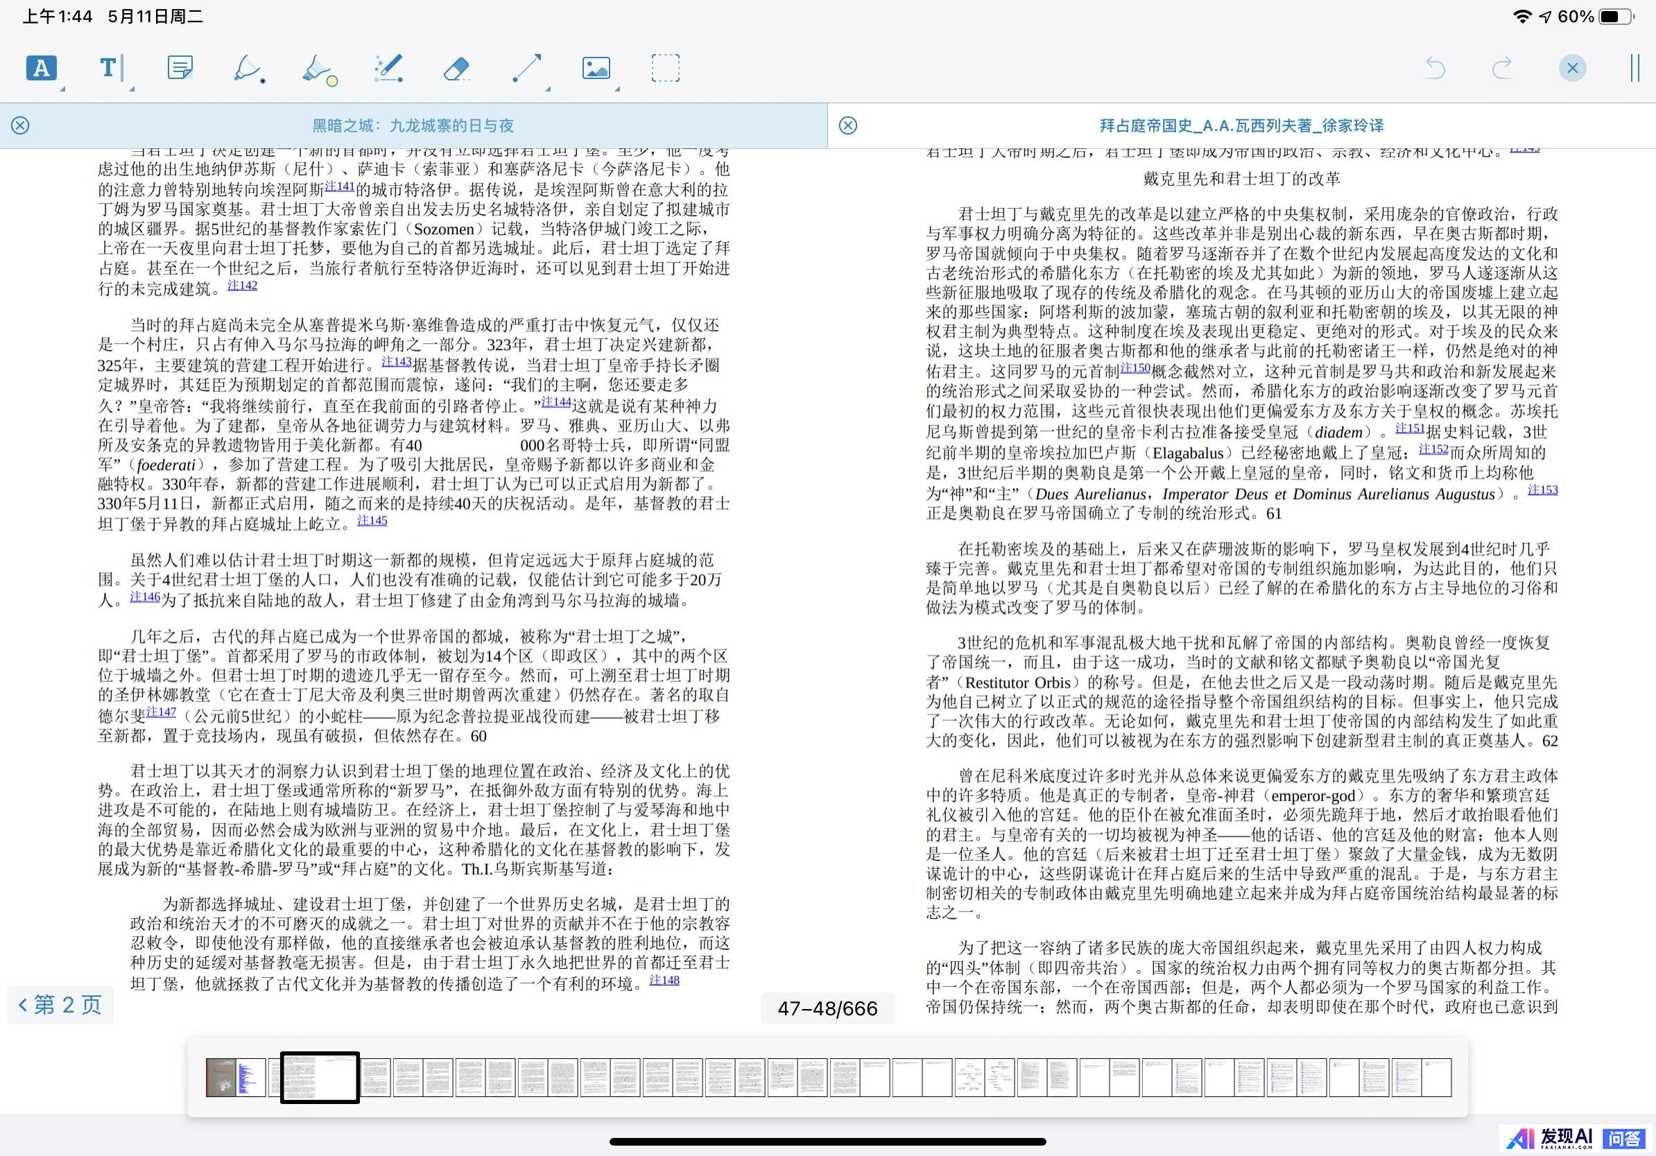
Task: Redo the annotation action
Action: coord(1502,69)
